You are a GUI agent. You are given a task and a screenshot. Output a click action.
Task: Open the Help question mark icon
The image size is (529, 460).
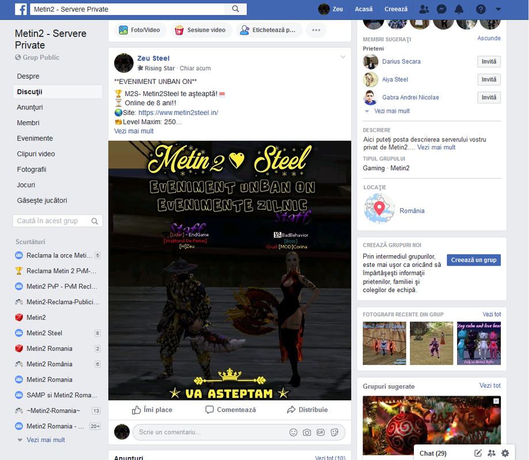click(x=481, y=9)
